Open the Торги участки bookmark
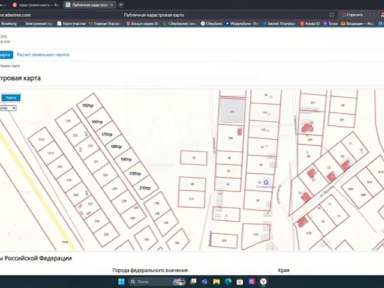The width and height of the screenshot is (384, 288). (71, 23)
